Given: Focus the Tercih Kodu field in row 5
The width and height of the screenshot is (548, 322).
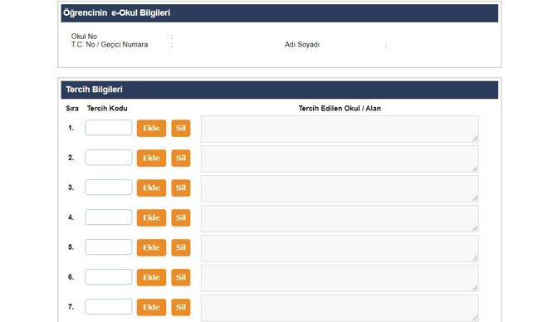Looking at the screenshot, I should click(x=108, y=247).
